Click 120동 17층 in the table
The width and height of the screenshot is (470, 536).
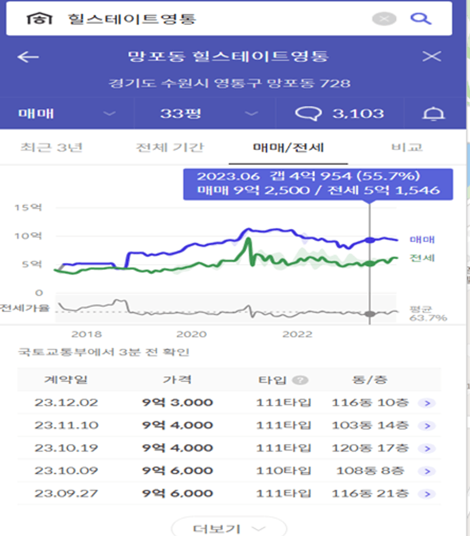[371, 448]
